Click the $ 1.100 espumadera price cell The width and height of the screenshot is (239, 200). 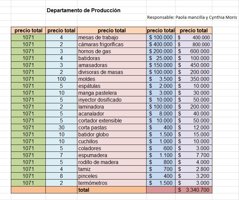tap(161, 155)
